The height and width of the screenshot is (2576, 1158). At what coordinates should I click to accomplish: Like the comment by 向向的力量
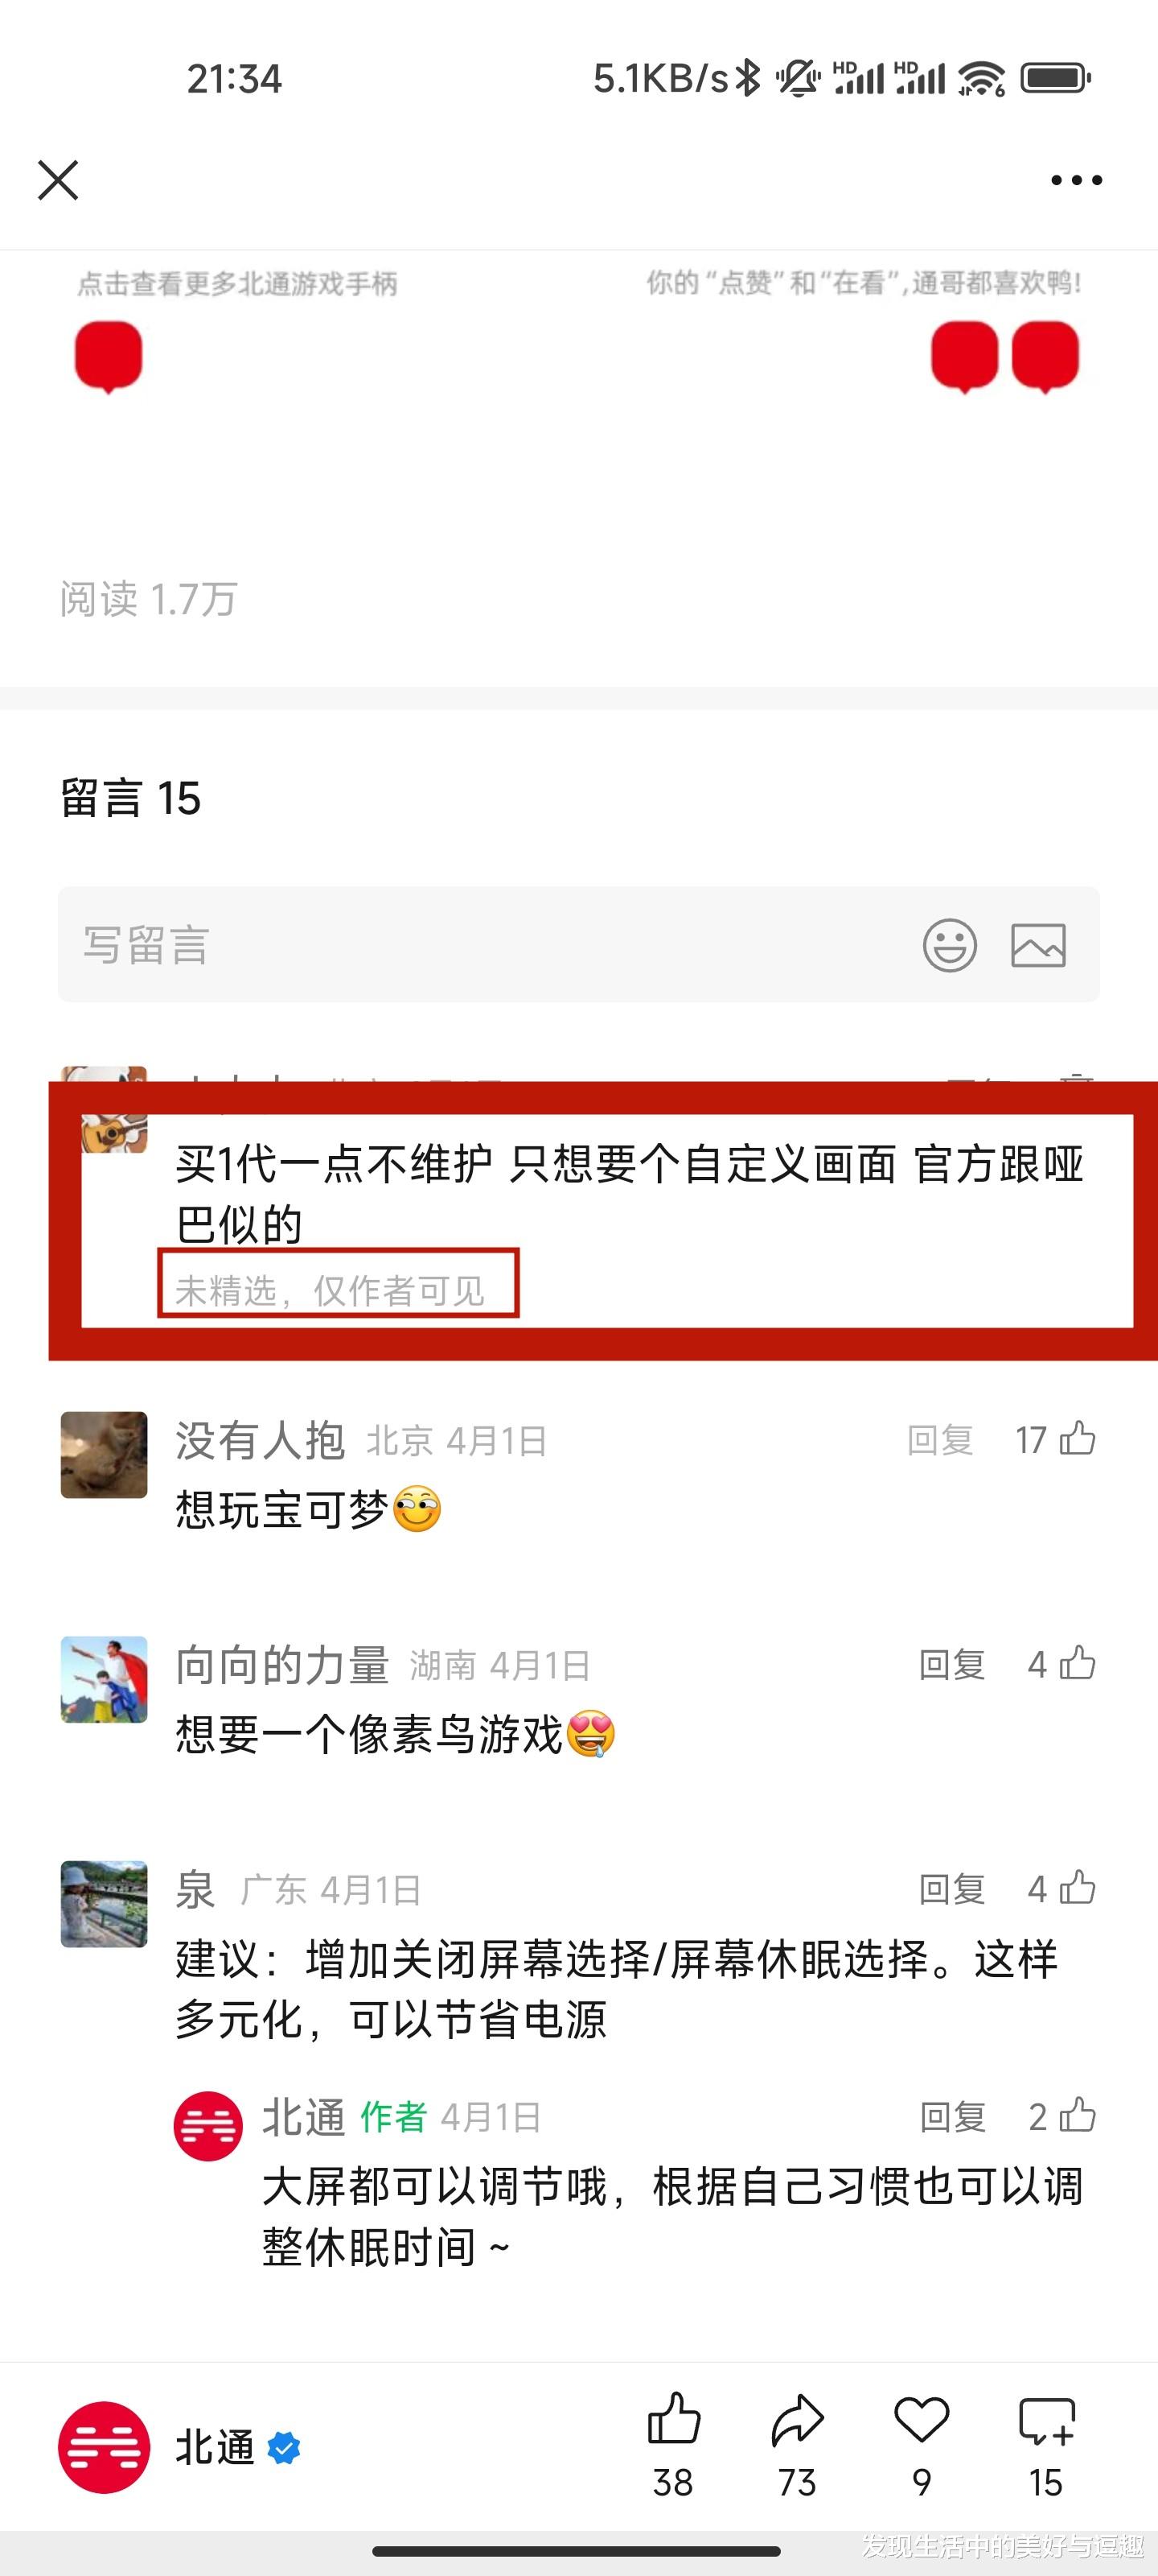point(1077,1663)
